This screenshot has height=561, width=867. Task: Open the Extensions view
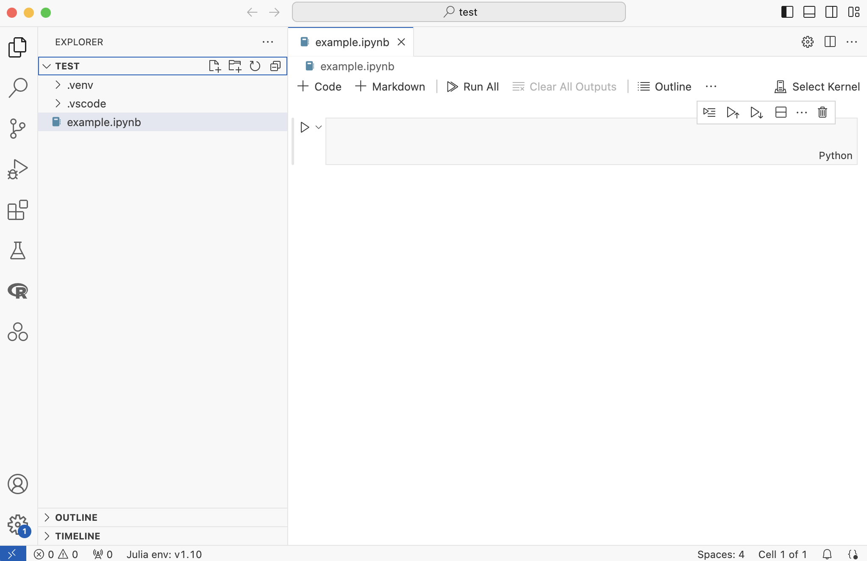tap(17, 210)
